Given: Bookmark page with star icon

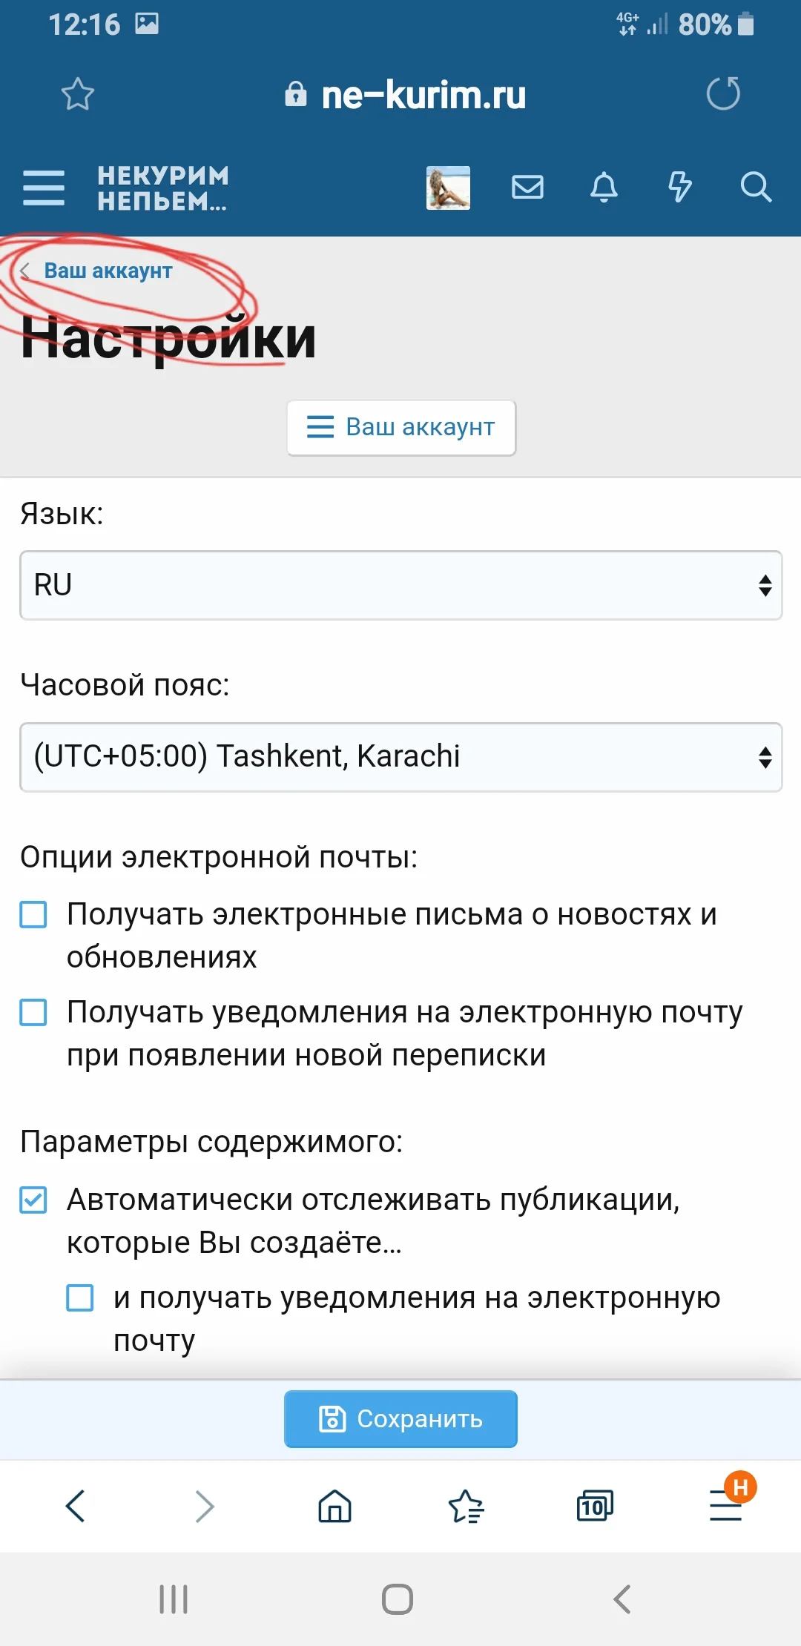Looking at the screenshot, I should point(77,94).
